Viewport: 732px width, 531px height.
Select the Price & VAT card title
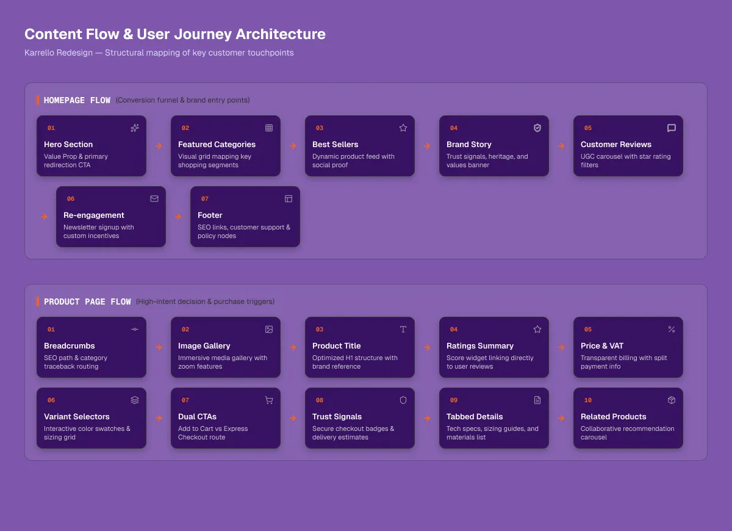[x=602, y=346]
